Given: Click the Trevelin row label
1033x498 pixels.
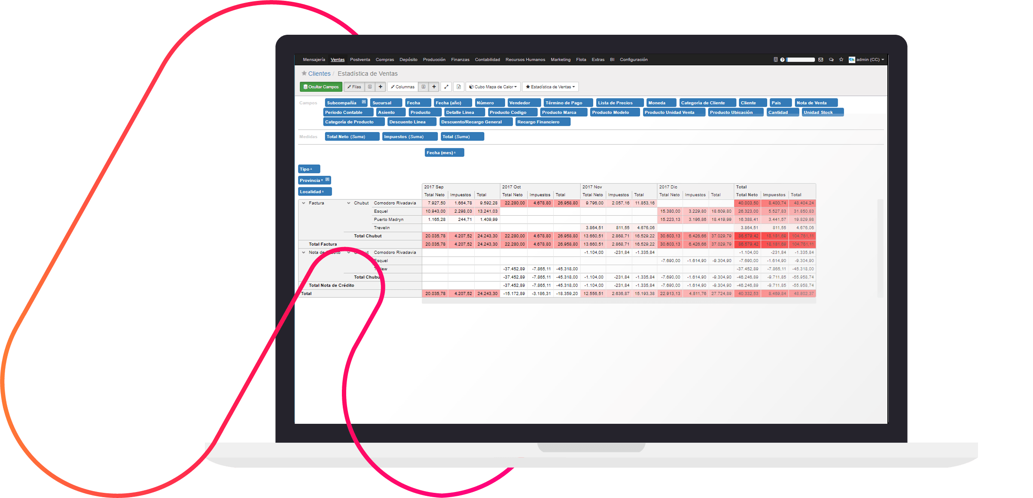Looking at the screenshot, I should (x=382, y=228).
